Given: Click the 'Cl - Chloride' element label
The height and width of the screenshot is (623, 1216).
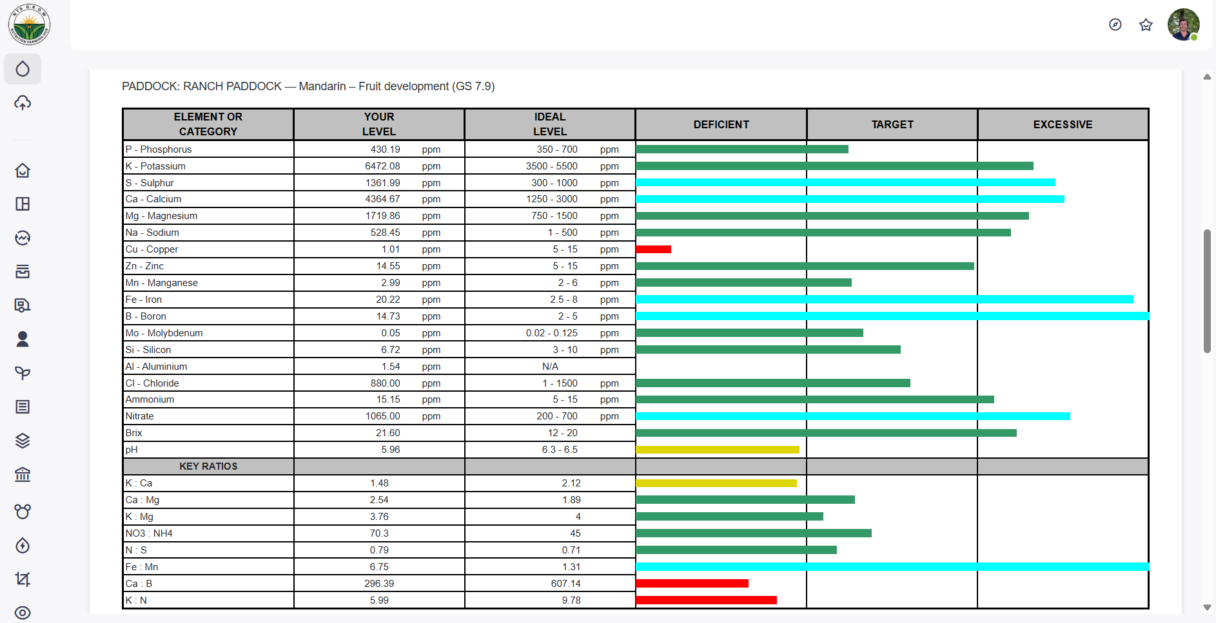Looking at the screenshot, I should (152, 383).
